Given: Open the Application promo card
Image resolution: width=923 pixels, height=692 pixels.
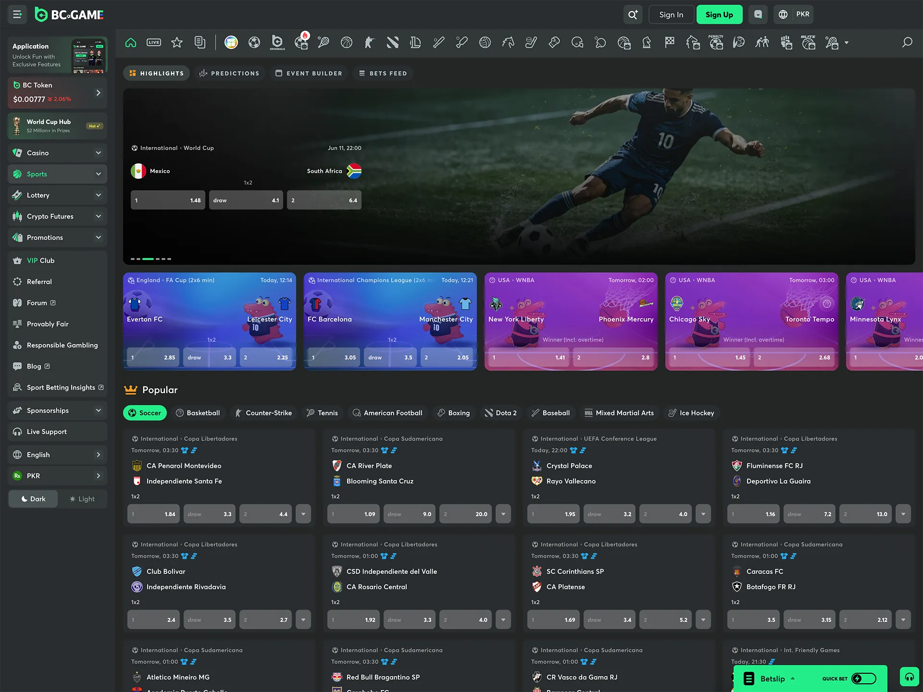Looking at the screenshot, I should 57,55.
